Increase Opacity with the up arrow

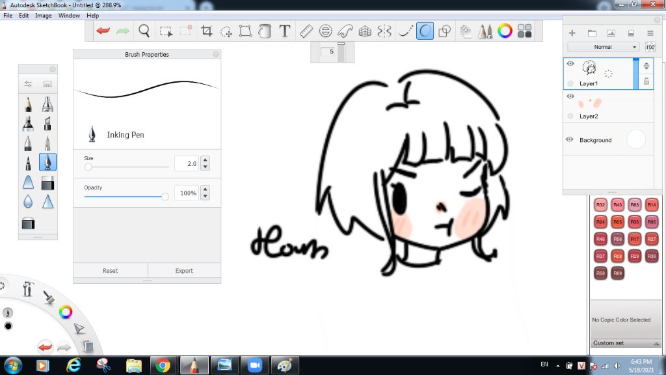(x=206, y=189)
